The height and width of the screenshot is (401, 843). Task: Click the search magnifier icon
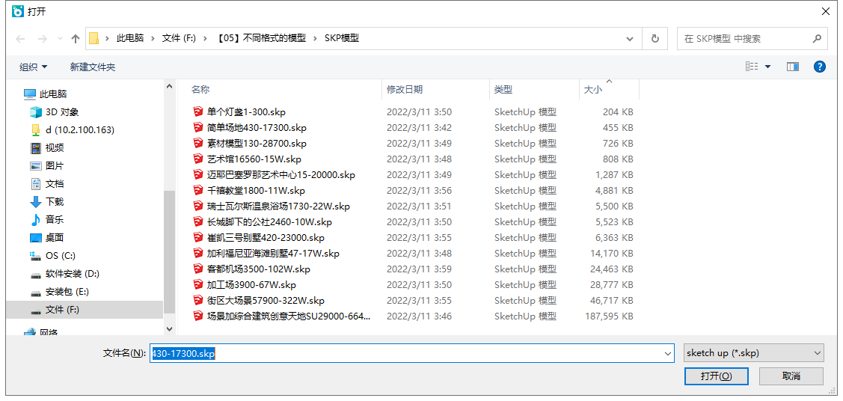tap(817, 39)
